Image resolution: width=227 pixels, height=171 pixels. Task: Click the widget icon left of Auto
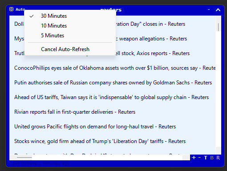tap(11, 9)
